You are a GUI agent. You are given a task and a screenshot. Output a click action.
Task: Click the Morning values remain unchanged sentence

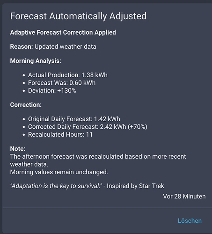[59, 172]
